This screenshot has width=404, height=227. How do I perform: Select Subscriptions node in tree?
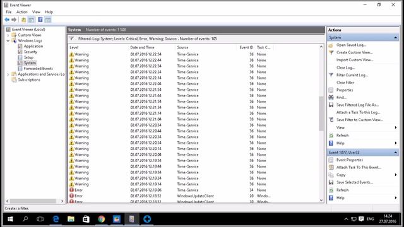29,80
